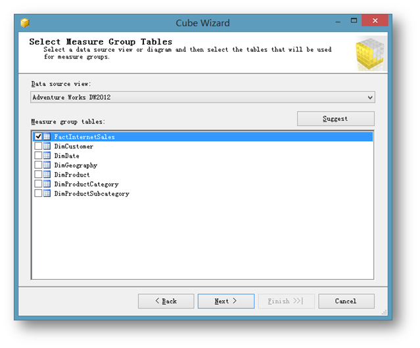Viewport: 420px width, 348px height.
Task: Click the Cube Wizard title bar cube icon
Action: coord(25,22)
